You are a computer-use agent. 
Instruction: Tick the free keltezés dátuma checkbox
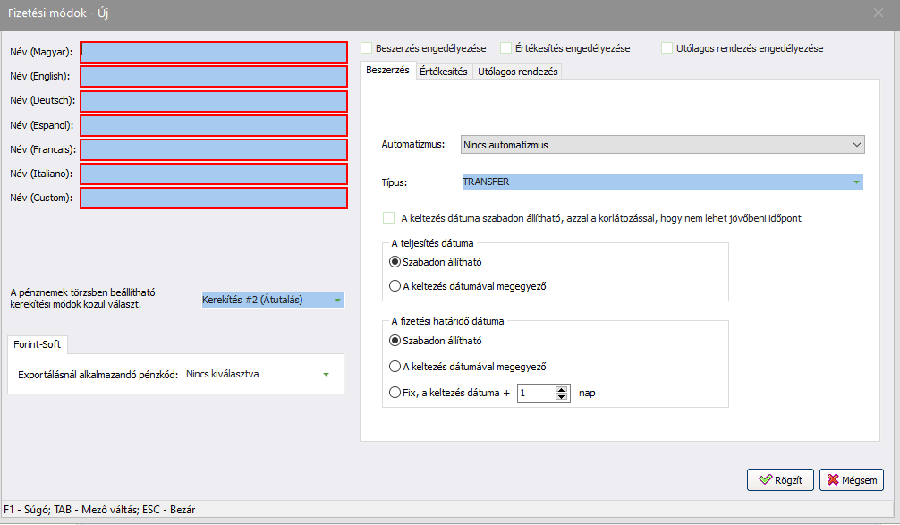388,218
